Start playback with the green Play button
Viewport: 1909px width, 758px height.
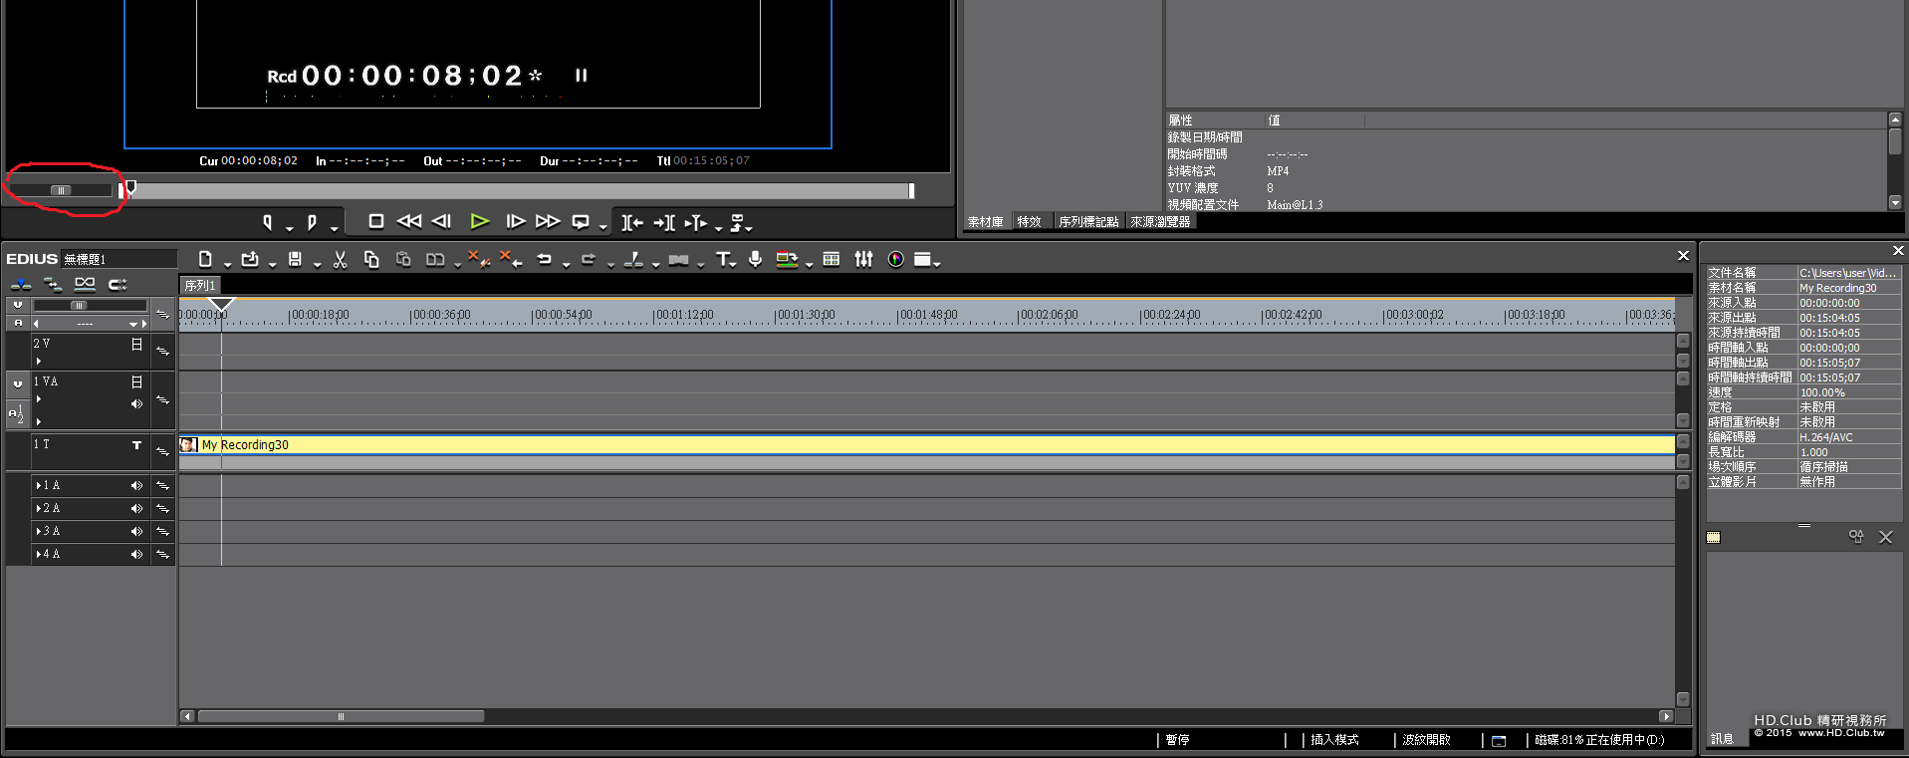click(479, 221)
